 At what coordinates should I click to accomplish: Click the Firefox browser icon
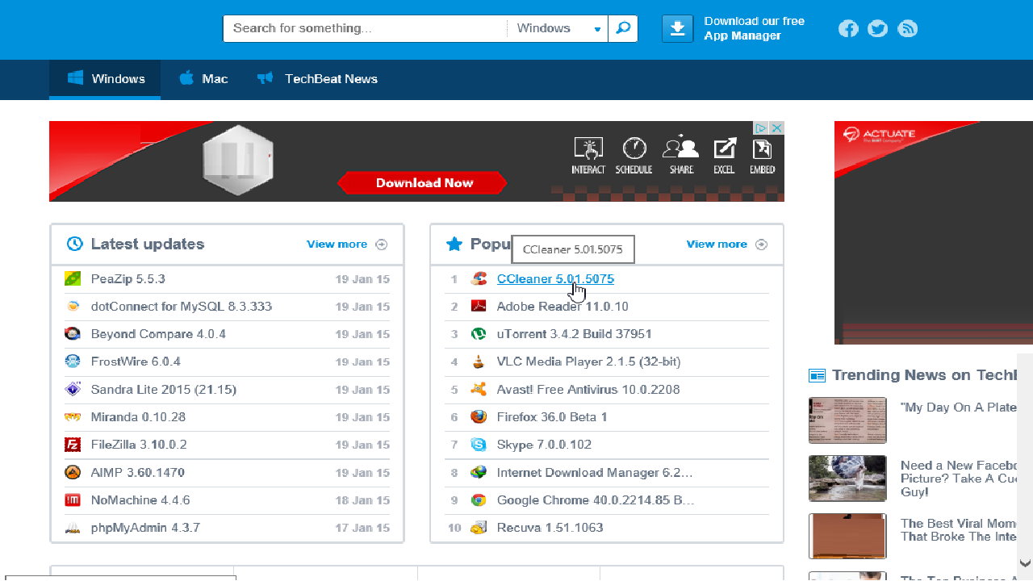tap(478, 417)
